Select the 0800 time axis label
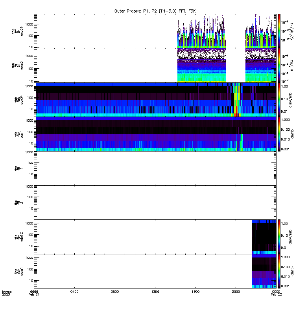This screenshot has width=295, height=314. coord(115,292)
